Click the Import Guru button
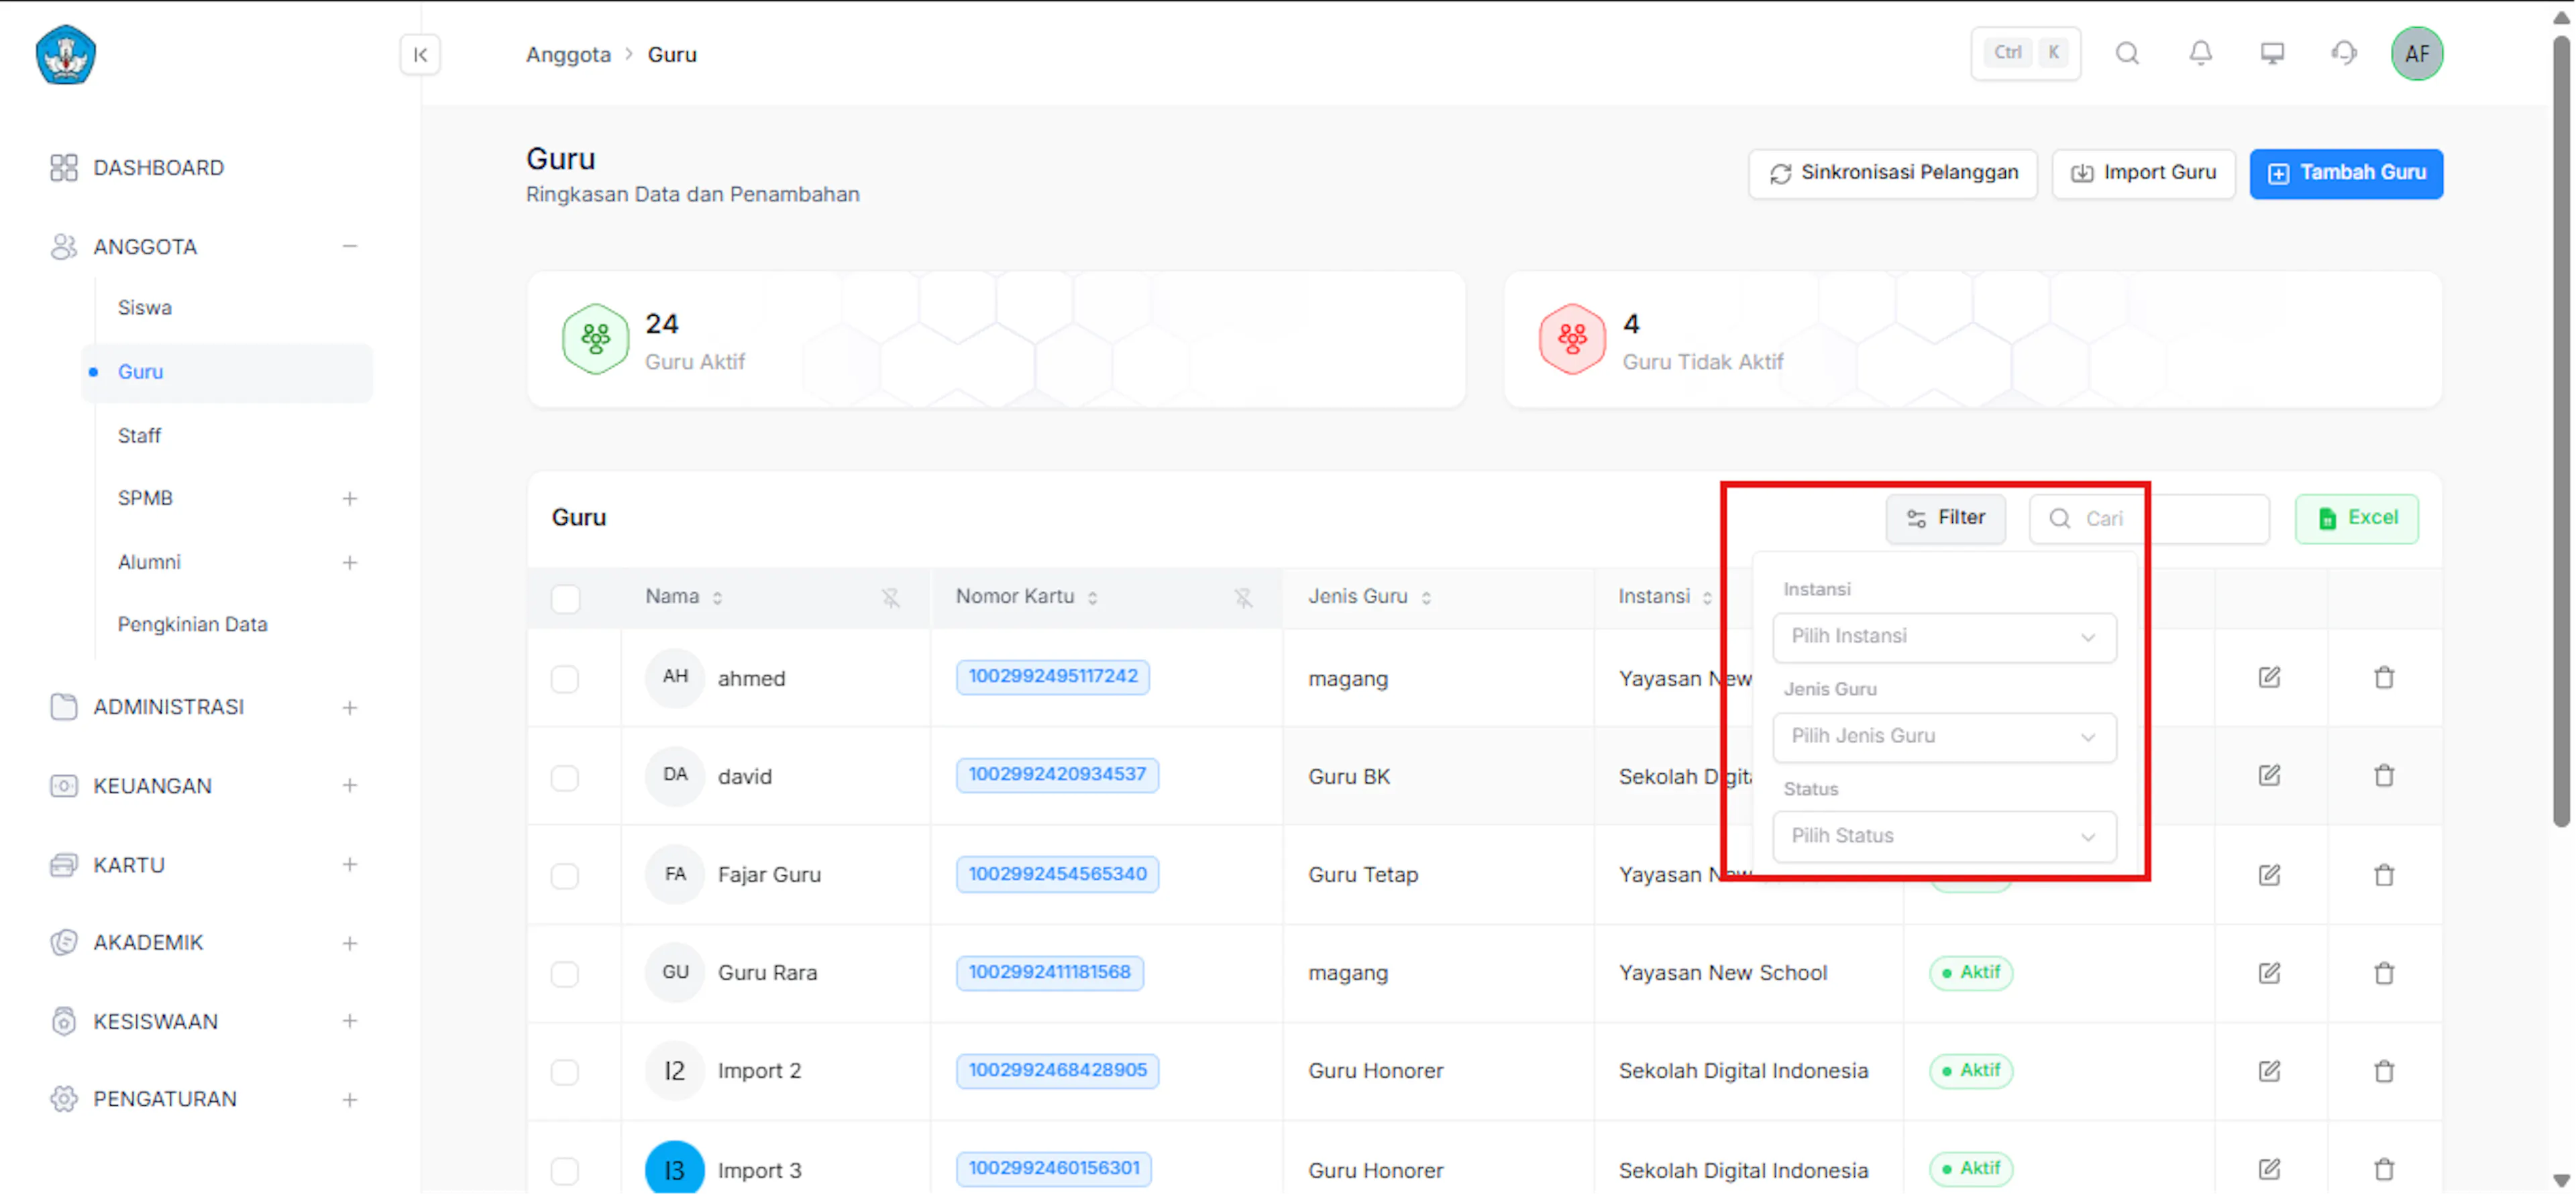 tap(2143, 174)
